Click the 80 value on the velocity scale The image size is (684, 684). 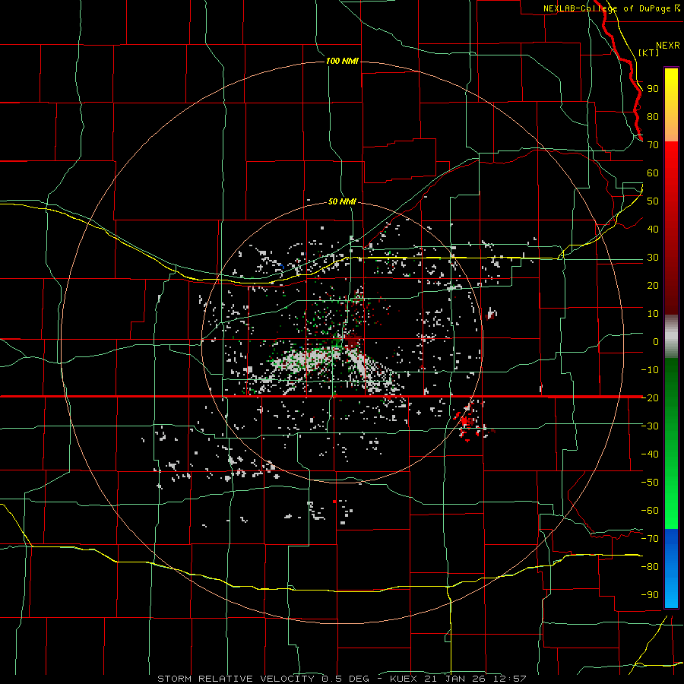click(x=653, y=117)
